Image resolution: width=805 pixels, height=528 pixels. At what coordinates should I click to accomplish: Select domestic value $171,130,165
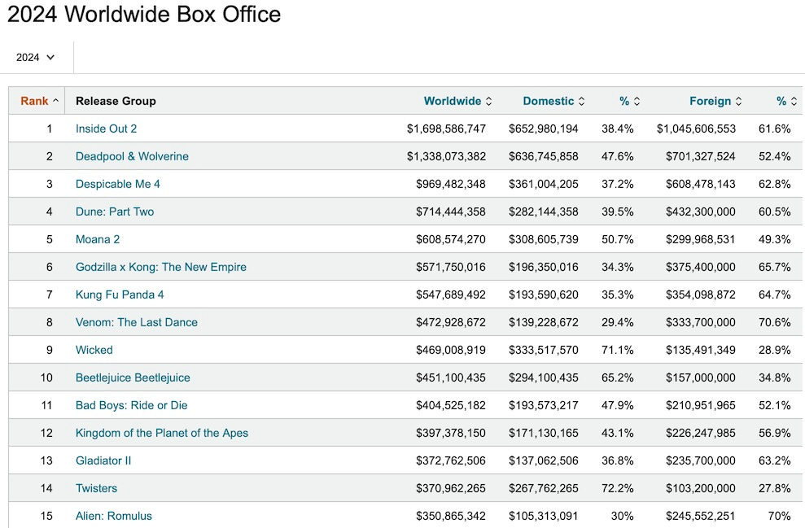click(x=543, y=434)
